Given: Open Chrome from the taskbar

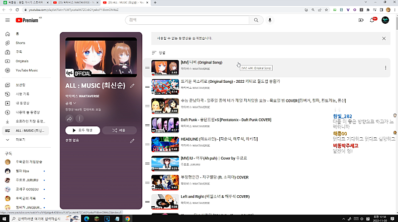Looking at the screenshot, I should pos(127,219).
